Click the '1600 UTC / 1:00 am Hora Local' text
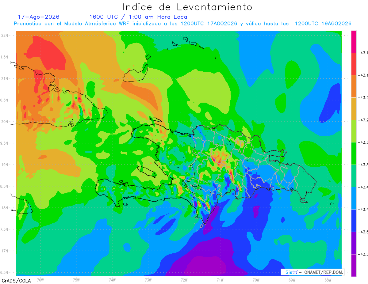The width and height of the screenshot is (368, 284). [x=139, y=17]
